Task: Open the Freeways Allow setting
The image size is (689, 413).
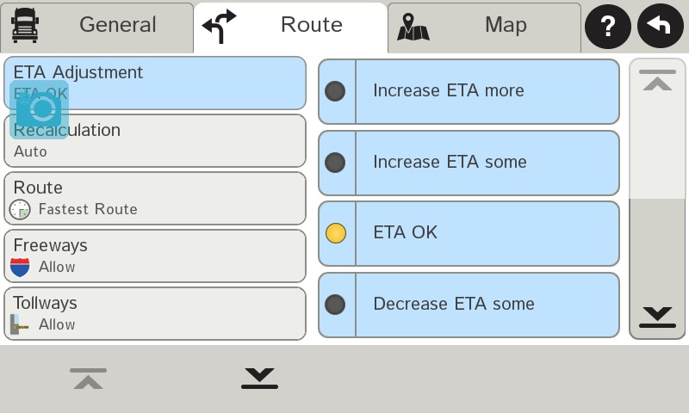Action: (x=155, y=256)
